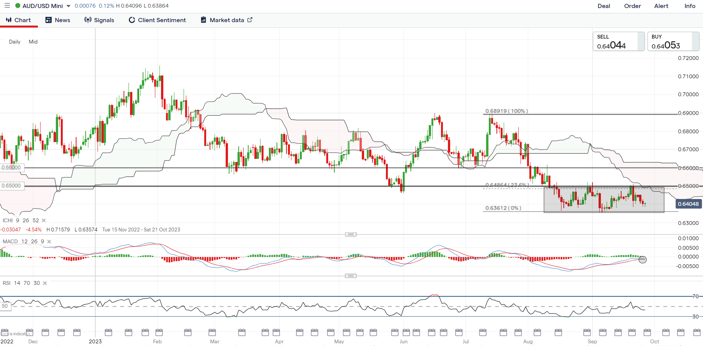Open the Daily timeframe selector

coord(15,42)
